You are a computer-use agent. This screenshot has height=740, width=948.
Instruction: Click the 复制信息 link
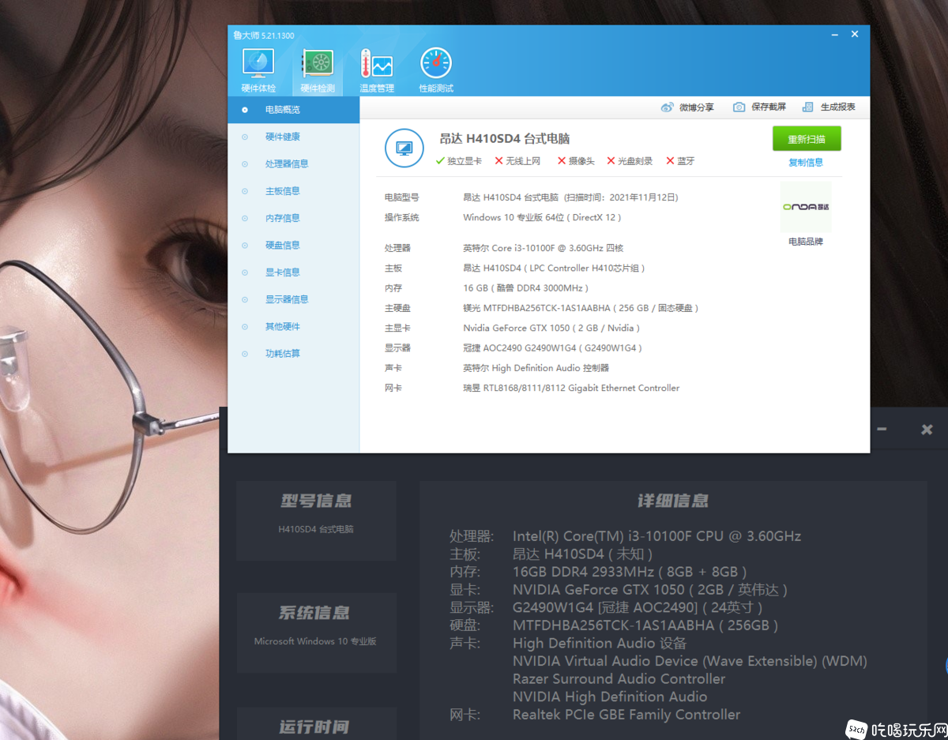pos(806,163)
